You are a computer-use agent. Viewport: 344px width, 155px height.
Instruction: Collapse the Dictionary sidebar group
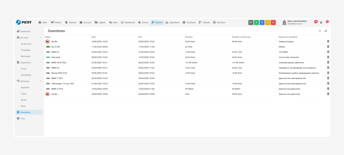coord(40,81)
